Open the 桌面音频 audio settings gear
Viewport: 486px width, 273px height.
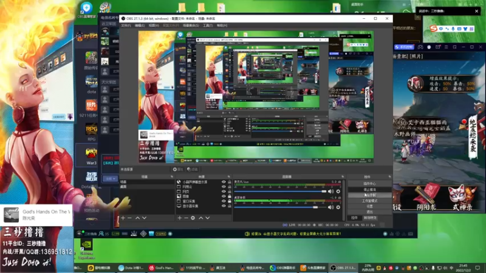click(x=338, y=207)
